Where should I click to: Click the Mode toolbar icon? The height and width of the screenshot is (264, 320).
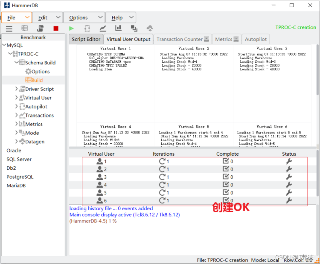[x=134, y=28]
